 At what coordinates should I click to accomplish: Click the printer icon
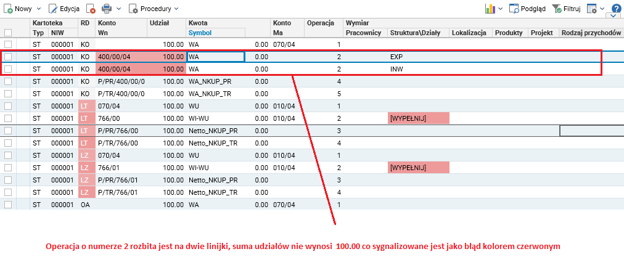[x=106, y=9]
